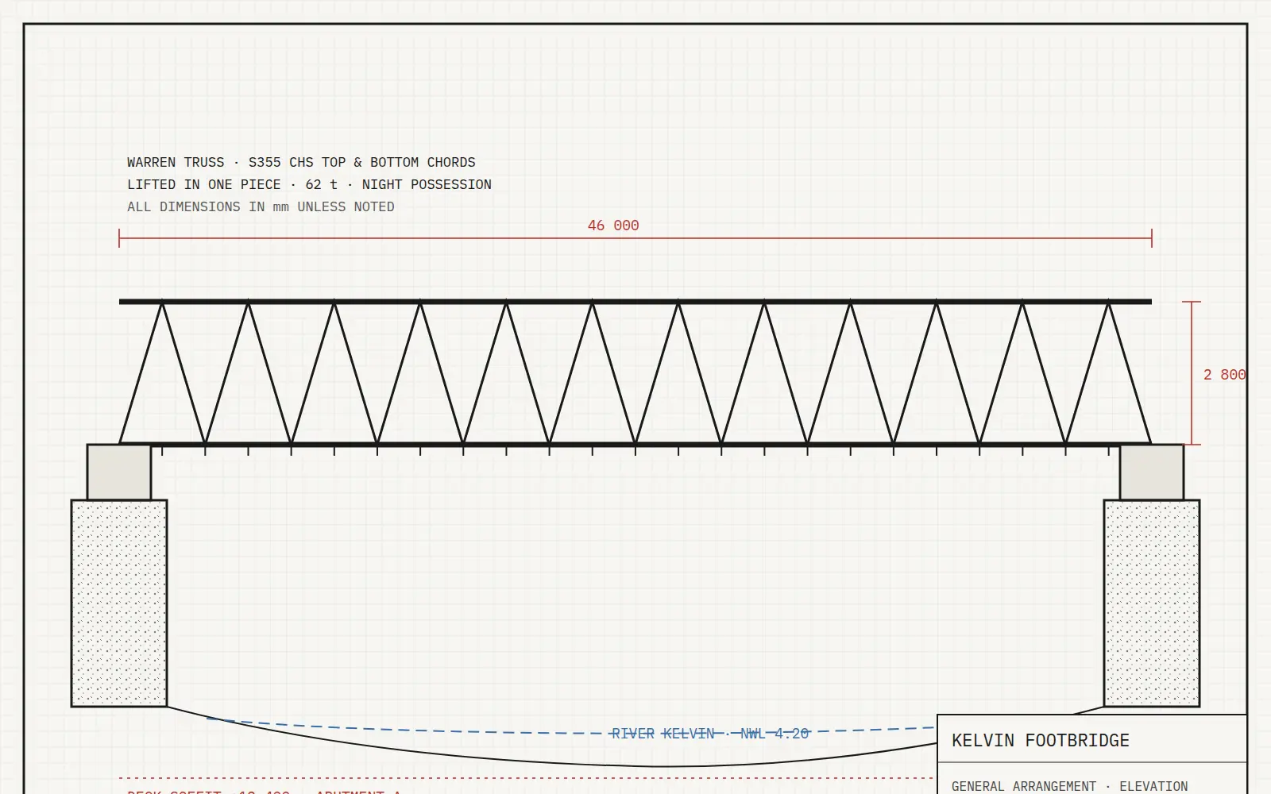Pick the right stippled concrete abutment

point(1152,603)
